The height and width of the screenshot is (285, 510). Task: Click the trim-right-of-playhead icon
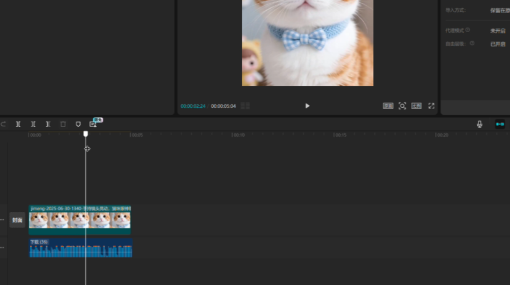(48, 124)
